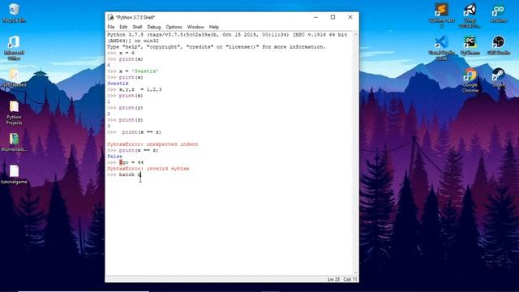Click the 'x = 6' line
519x292 pixels.
click(121, 53)
